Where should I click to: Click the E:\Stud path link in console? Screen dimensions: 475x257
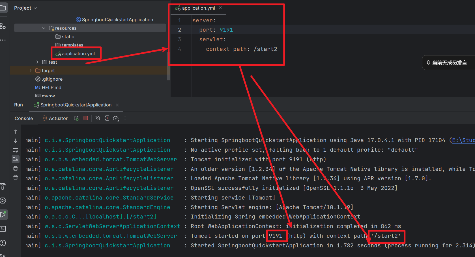(463, 140)
